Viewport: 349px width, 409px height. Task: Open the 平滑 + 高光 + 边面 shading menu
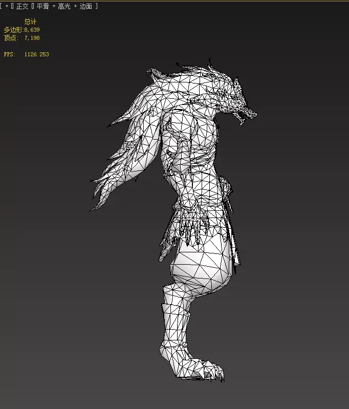pos(64,6)
